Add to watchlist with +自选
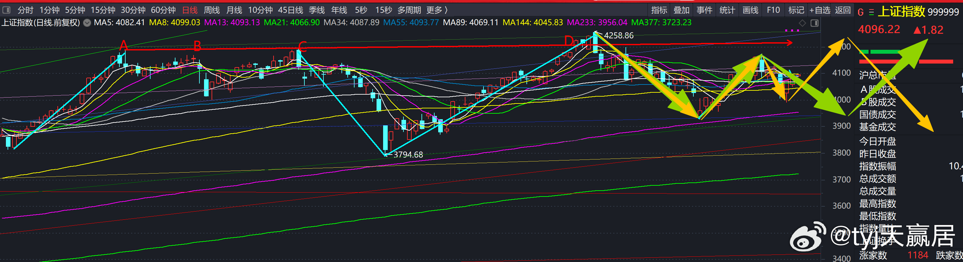Image resolution: width=963 pixels, height=262 pixels. click(820, 10)
